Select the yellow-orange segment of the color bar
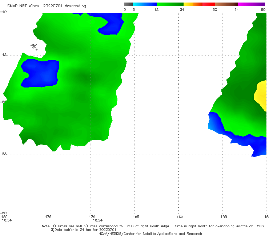 click(x=193, y=4)
